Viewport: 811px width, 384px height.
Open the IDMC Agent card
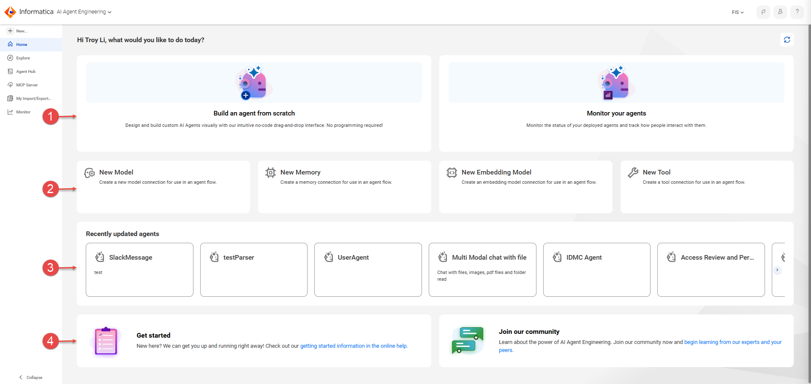click(597, 270)
